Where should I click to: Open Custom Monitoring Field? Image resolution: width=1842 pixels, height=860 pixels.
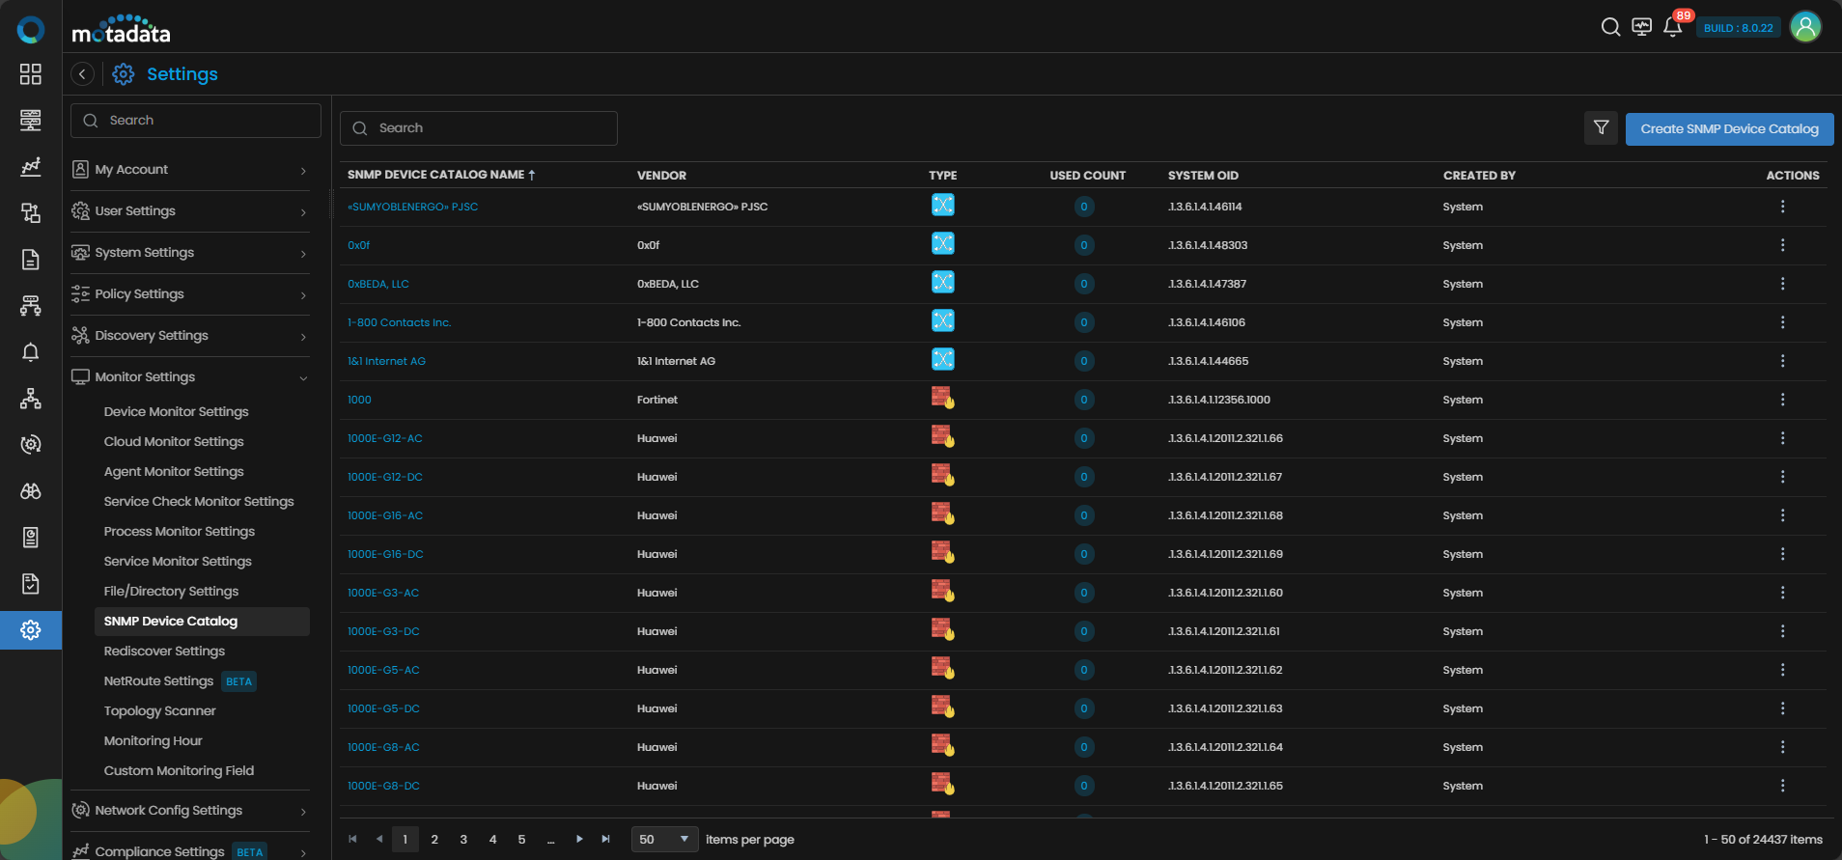point(179,771)
